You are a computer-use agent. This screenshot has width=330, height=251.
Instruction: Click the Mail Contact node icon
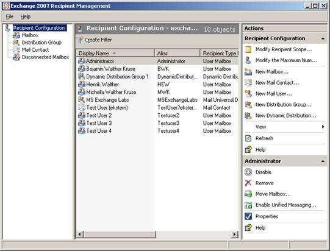pyautogui.click(x=16, y=50)
